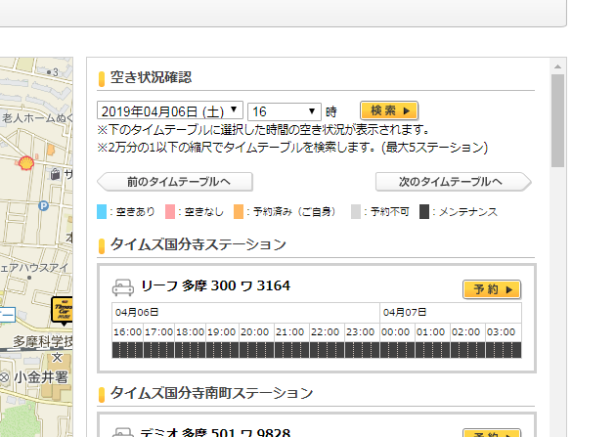Click the pink 空きなし legend swatch
The image size is (616, 437).
pyautogui.click(x=170, y=211)
